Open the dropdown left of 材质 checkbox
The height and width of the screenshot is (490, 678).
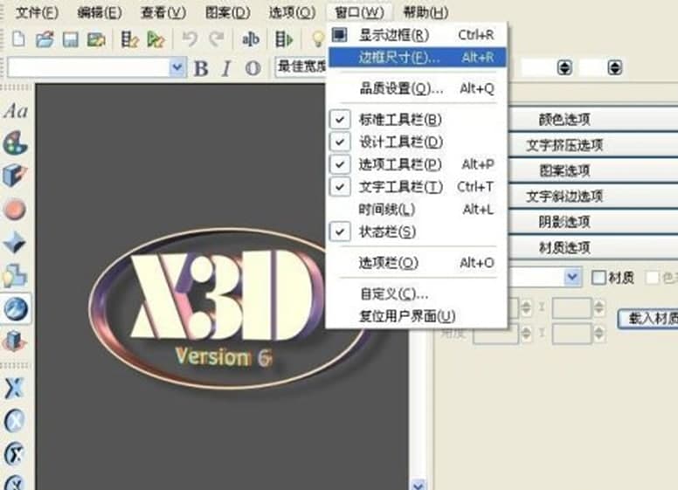click(x=571, y=277)
